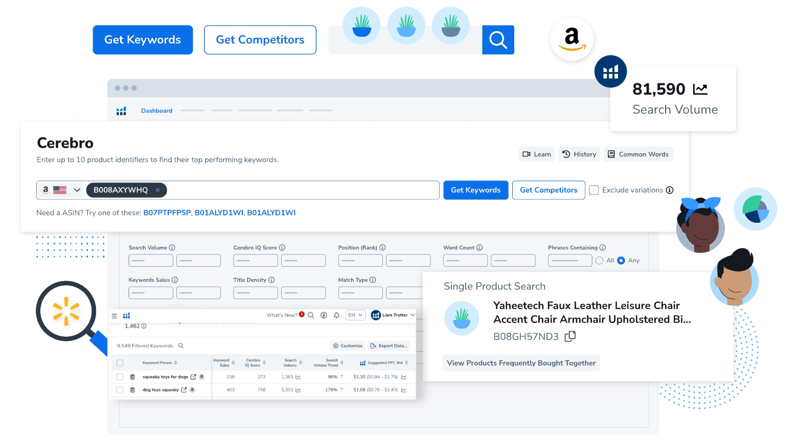
Task: Expand the Liam Trotter account menu
Action: 393,315
